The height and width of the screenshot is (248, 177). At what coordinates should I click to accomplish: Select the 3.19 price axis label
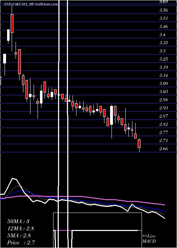pyautogui.click(x=164, y=67)
